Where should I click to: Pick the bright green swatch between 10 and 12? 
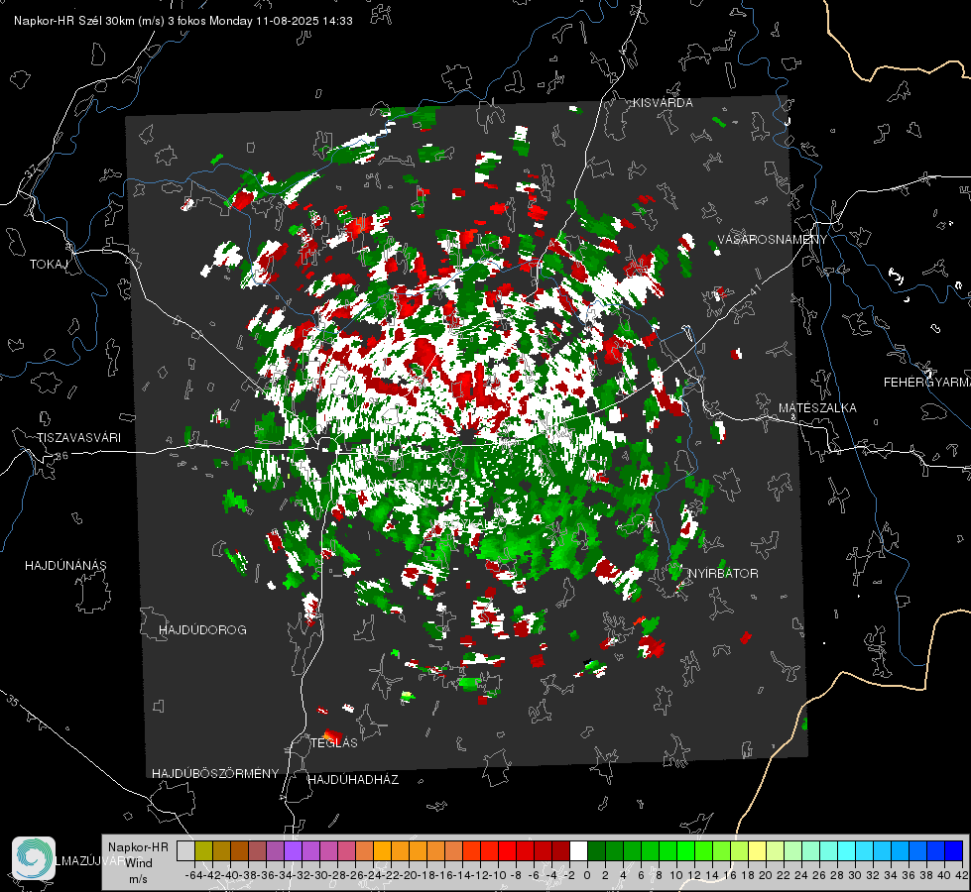(686, 850)
